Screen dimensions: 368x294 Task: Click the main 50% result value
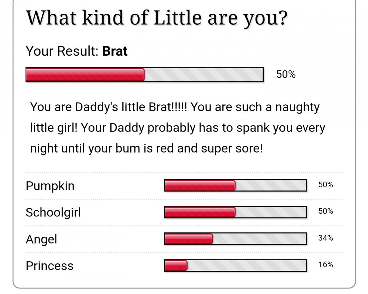click(286, 74)
